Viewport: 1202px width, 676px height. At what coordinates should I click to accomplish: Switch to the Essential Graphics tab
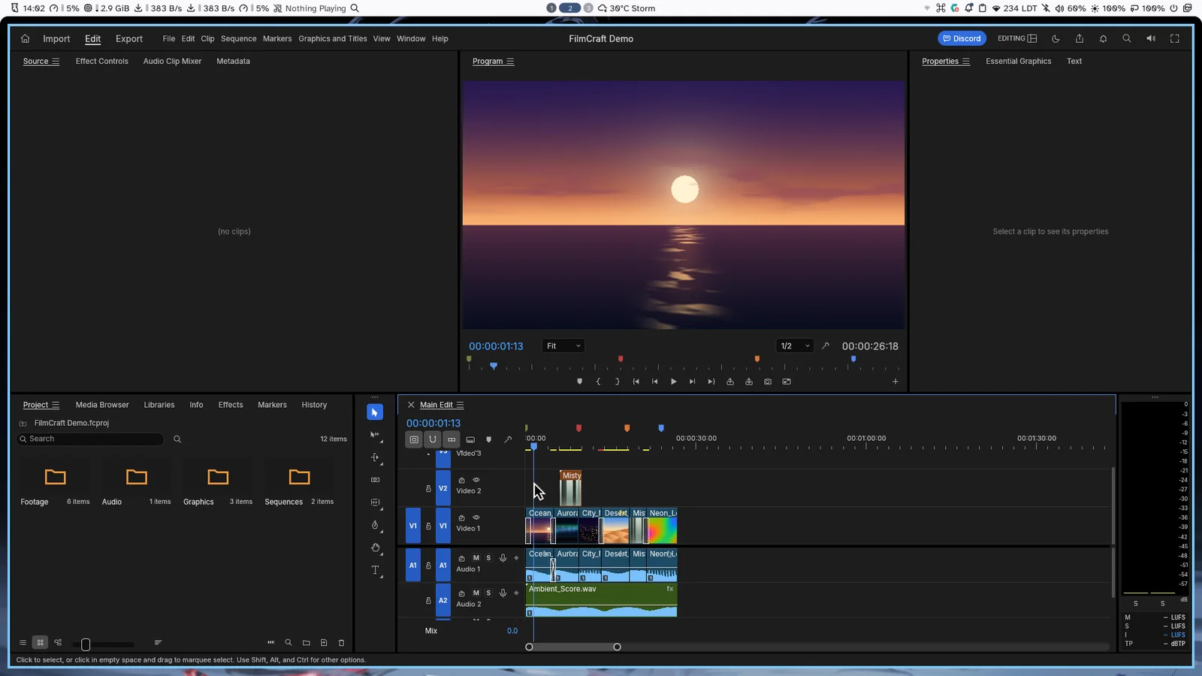coord(1018,62)
